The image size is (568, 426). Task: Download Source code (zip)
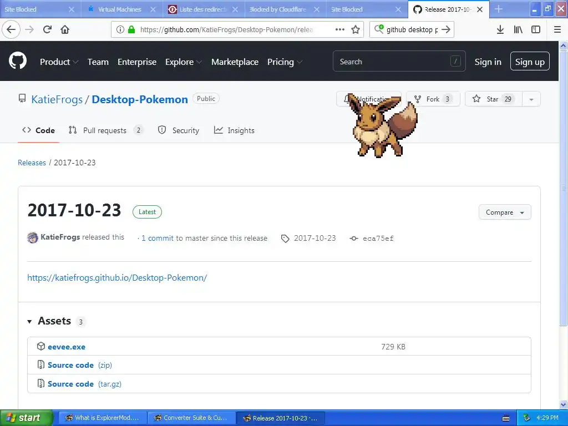pos(80,365)
